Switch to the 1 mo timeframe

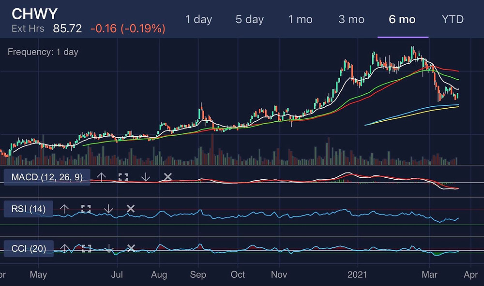[301, 19]
